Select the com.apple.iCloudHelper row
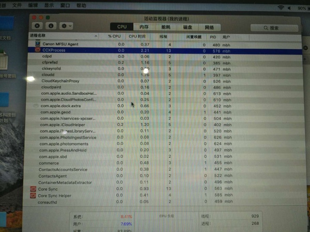 click(165, 125)
